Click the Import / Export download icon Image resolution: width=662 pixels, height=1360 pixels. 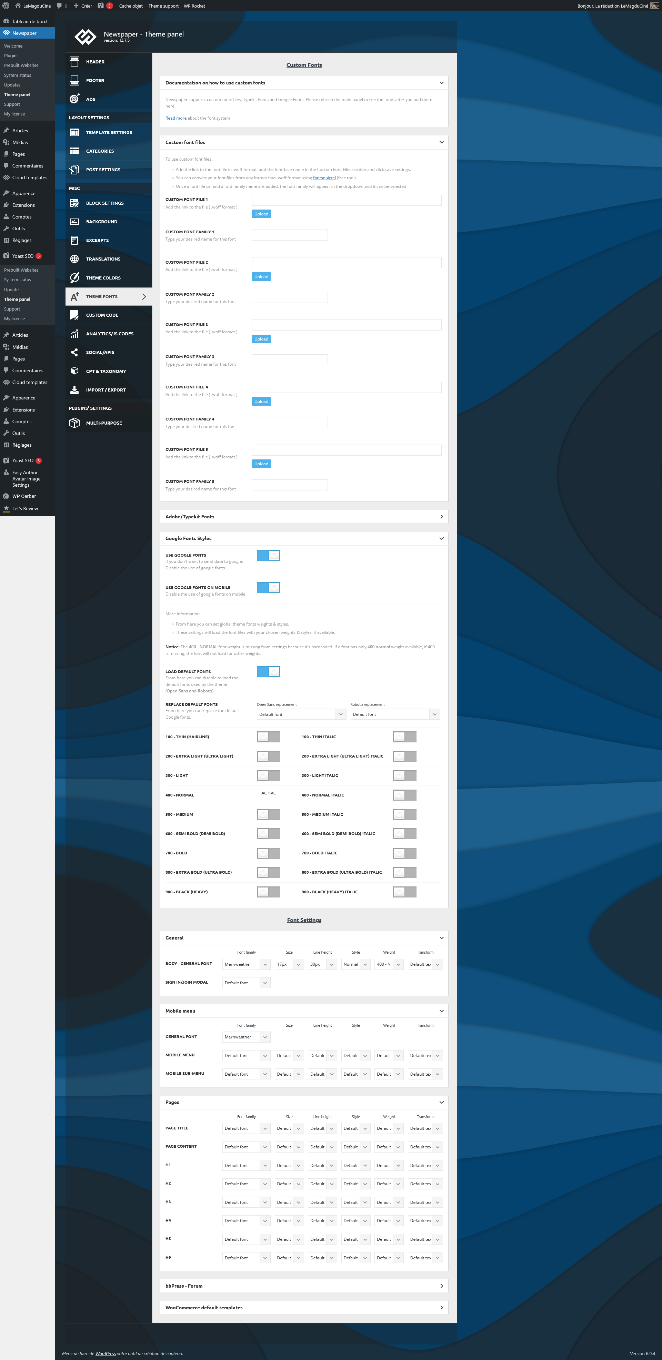[74, 389]
